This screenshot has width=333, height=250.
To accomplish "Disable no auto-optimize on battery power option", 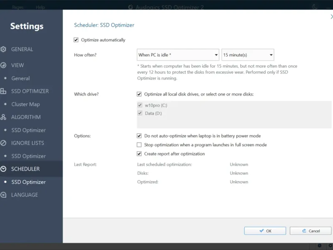I will (139, 136).
